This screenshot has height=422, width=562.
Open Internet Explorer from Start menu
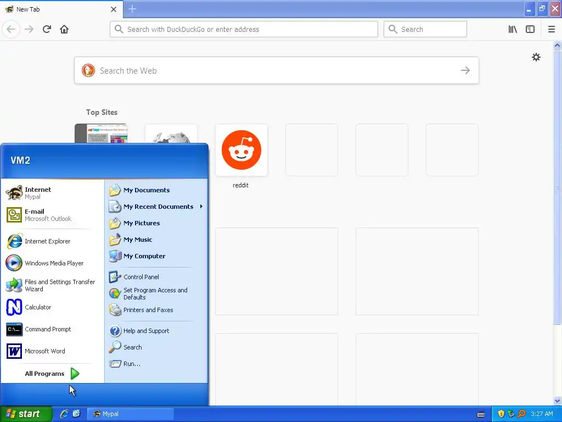[52, 241]
